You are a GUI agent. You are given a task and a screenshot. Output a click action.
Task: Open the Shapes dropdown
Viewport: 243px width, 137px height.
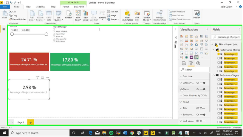[x=113, y=19]
